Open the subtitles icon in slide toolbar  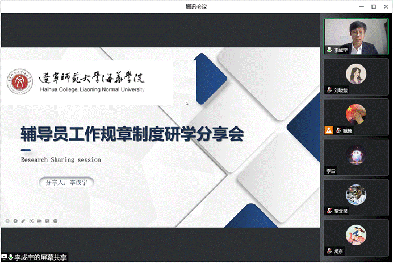pyautogui.click(x=47, y=220)
